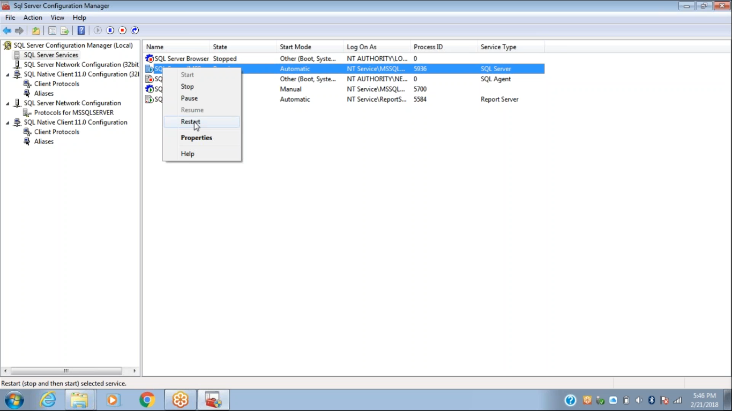The width and height of the screenshot is (732, 411).
Task: Select Stop in the context menu
Action: pyautogui.click(x=187, y=87)
